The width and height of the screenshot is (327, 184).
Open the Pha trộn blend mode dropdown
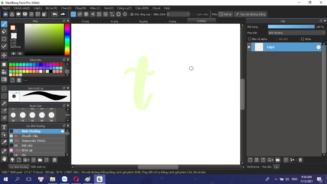click(296, 33)
